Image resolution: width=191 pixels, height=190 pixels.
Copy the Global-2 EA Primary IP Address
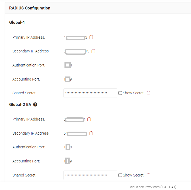pyautogui.click(x=89, y=119)
